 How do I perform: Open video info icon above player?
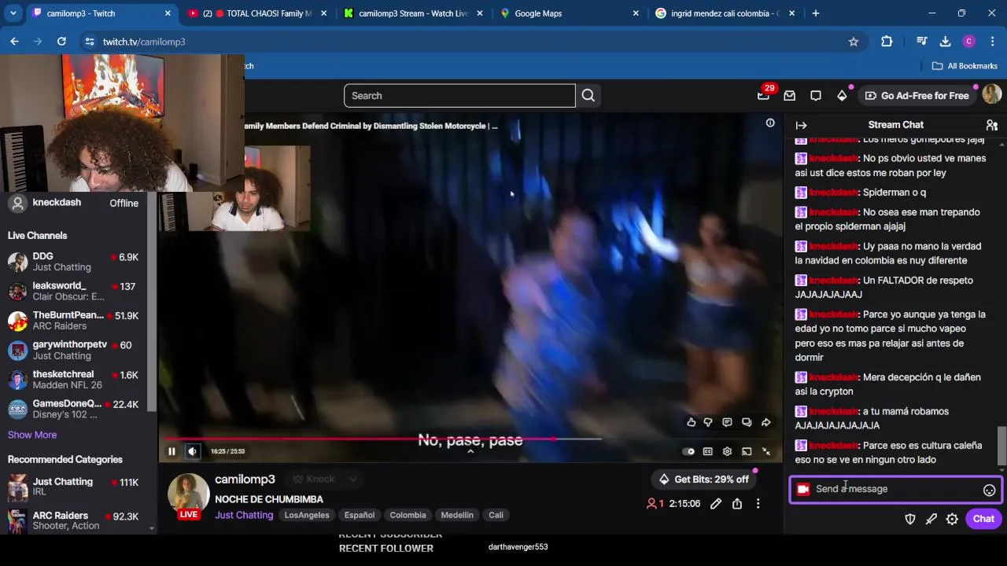point(770,123)
